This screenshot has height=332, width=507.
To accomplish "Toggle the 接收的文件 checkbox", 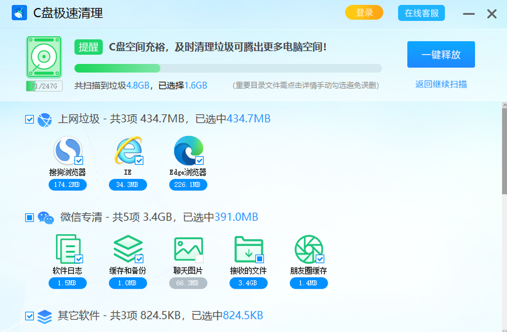I will 259,259.
